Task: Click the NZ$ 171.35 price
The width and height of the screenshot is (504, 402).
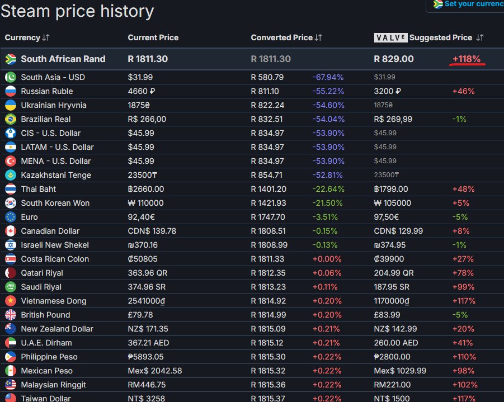Action: point(148,329)
